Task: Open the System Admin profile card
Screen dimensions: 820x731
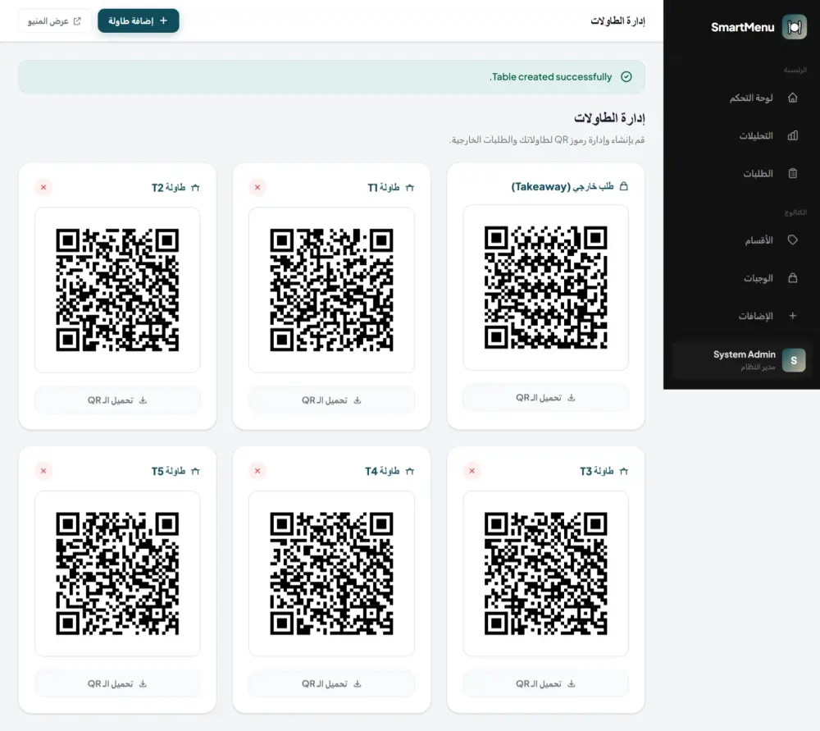Action: point(741,360)
